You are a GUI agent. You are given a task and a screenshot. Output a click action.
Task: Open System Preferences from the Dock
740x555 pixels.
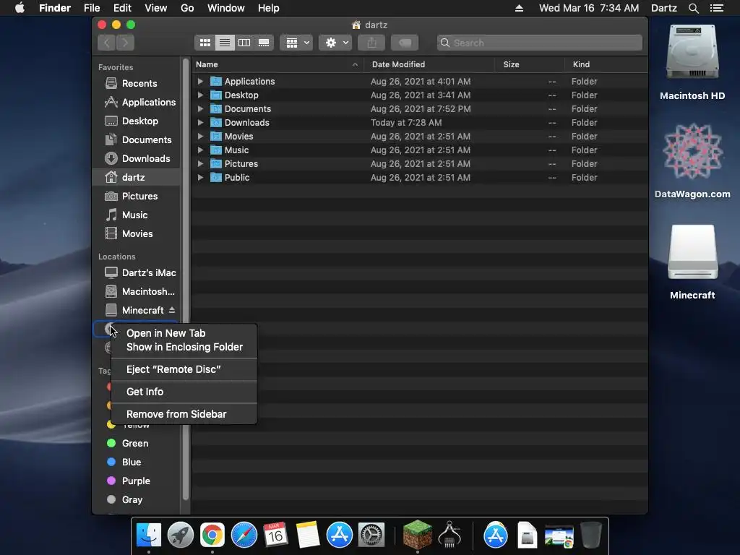(371, 535)
